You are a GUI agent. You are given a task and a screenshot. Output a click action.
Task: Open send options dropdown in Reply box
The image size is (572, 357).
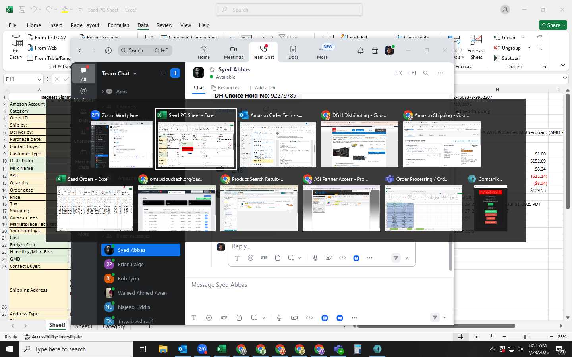407,258
